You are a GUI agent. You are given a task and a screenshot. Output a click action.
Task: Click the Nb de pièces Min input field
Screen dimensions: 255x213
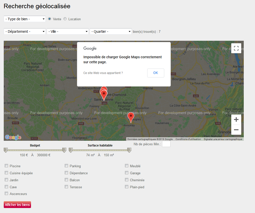[x=166, y=144]
